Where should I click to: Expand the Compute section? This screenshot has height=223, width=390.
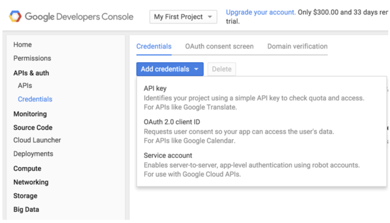pos(27,168)
